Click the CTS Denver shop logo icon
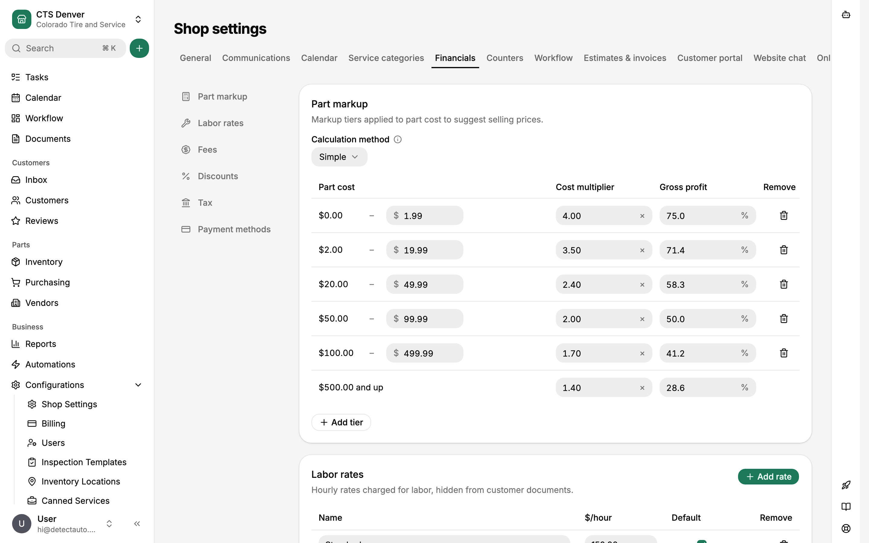 21,19
